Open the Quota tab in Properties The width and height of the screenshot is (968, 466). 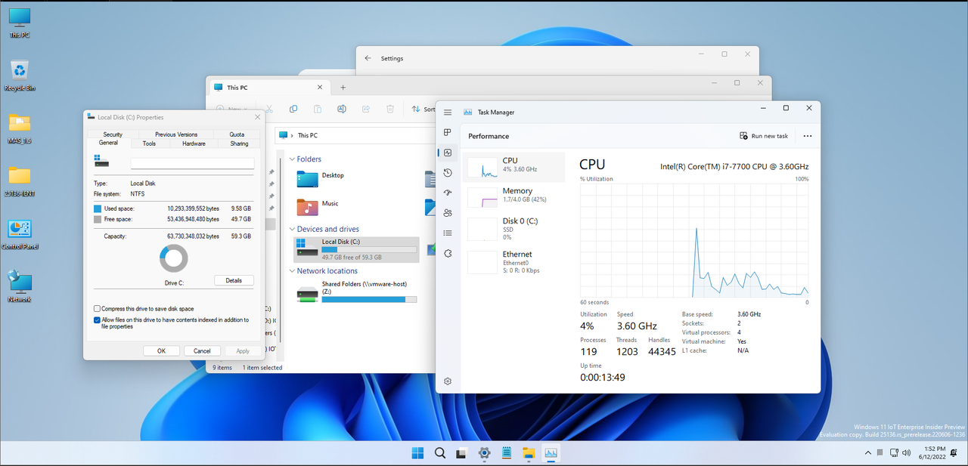point(237,134)
